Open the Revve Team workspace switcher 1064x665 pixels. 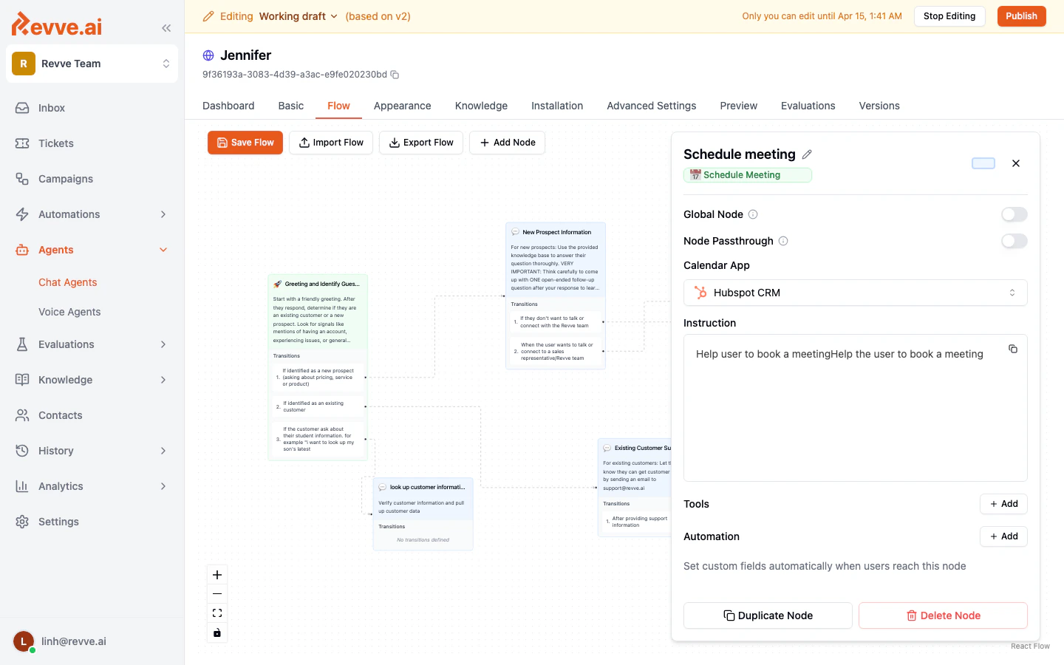92,64
